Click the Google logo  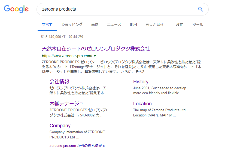click(x=16, y=9)
